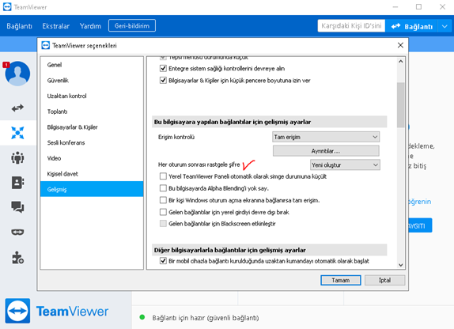The height and width of the screenshot is (329, 454).
Task: Click the Karşıdaki Kişi ID'sini input field
Action: pyautogui.click(x=351, y=26)
